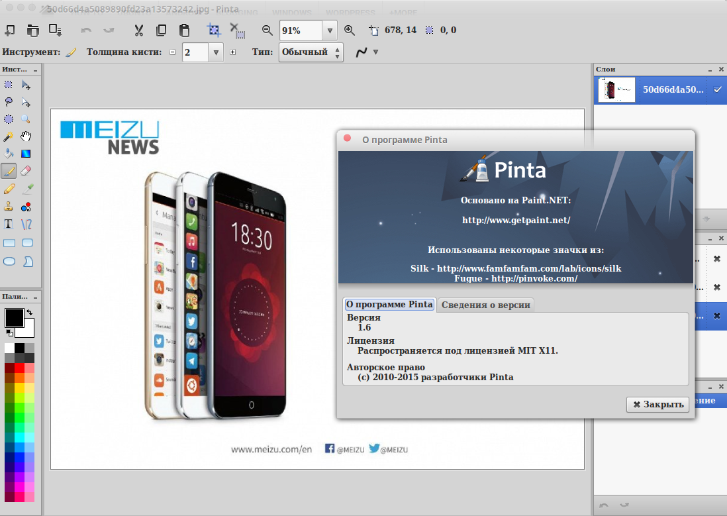Click the Open image toolbar icon
727x516 pixels.
pyautogui.click(x=32, y=30)
